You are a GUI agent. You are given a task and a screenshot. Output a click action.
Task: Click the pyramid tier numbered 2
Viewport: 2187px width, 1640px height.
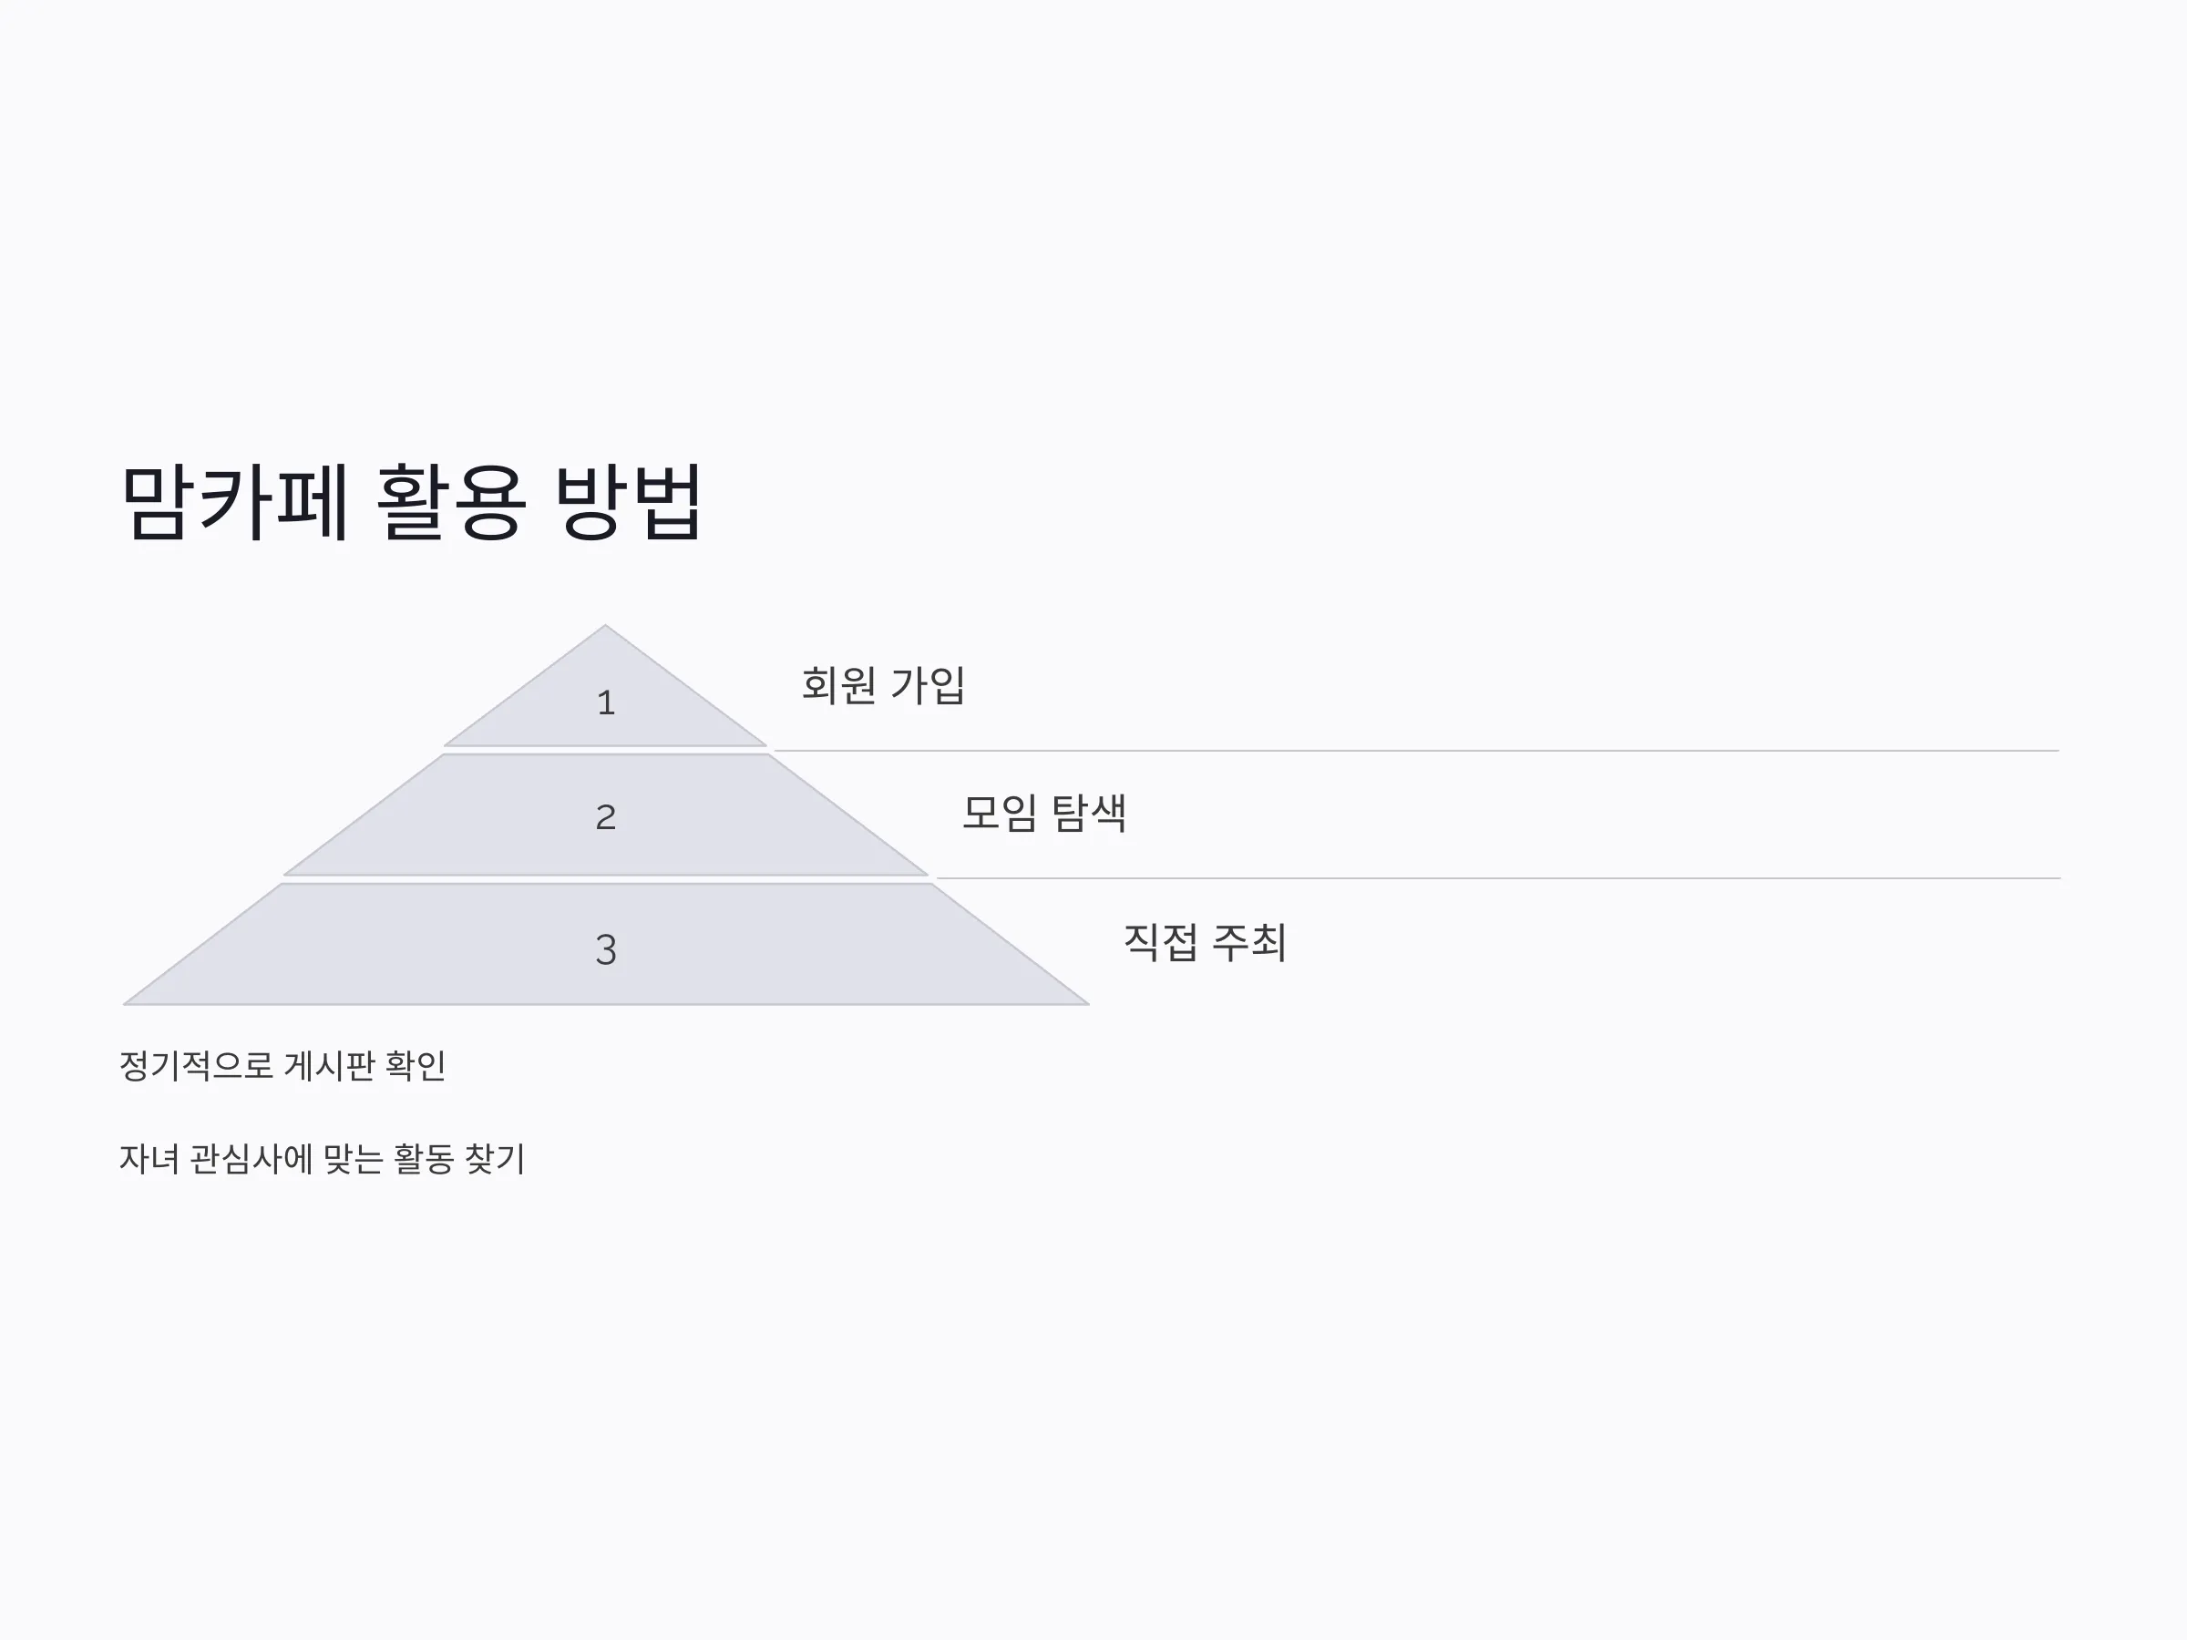pos(605,815)
